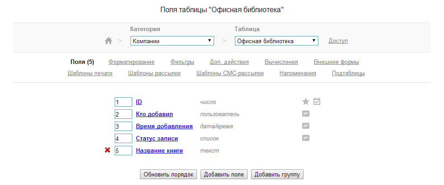Click the order number input for Статус записи

tap(123, 139)
